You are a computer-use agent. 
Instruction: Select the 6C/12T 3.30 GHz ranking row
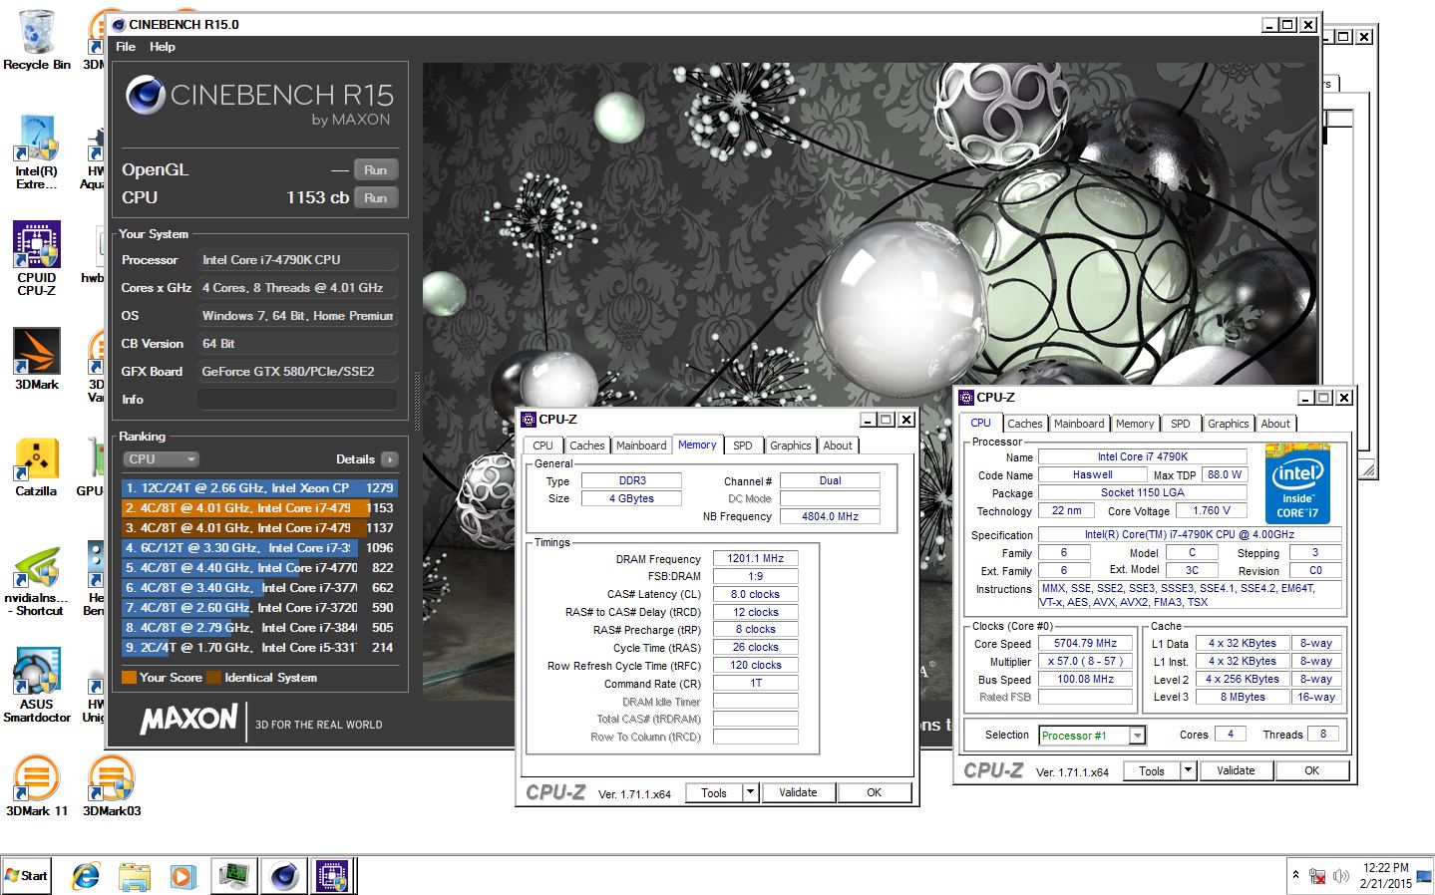(x=259, y=547)
